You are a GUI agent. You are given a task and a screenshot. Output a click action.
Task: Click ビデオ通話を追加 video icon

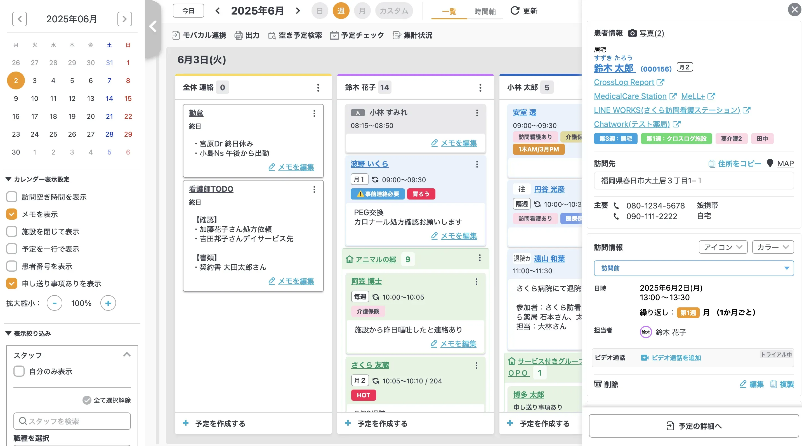[x=645, y=358]
